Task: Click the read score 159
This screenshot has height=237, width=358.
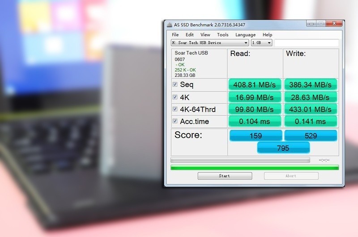Action: (x=256, y=136)
